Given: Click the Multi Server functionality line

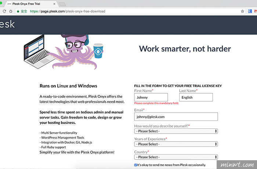Looking at the screenshot, I should [58, 133].
